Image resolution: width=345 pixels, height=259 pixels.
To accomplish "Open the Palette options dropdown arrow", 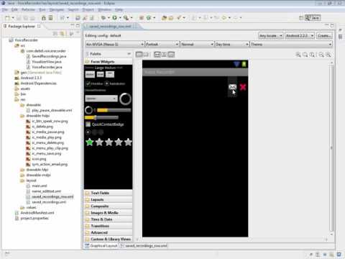I will (129, 54).
